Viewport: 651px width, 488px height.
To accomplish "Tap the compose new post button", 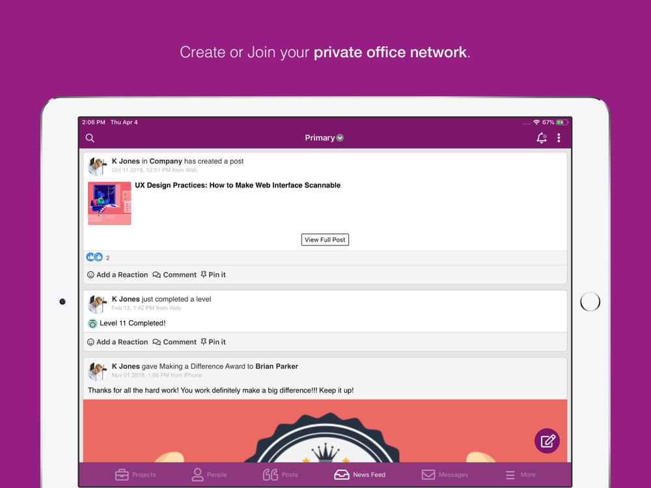I will (547, 441).
